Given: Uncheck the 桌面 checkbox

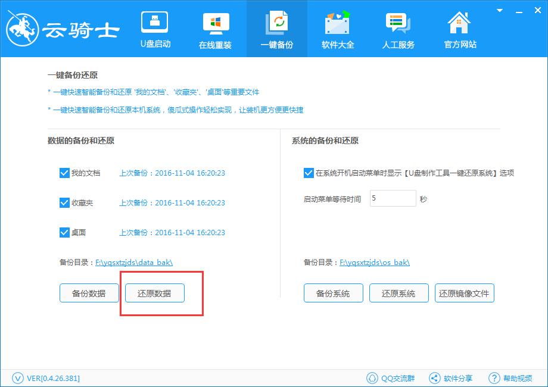Looking at the screenshot, I should coord(64,232).
